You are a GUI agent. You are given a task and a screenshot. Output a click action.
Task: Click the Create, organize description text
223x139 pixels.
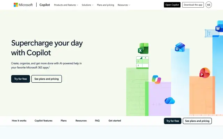[x=46, y=65]
